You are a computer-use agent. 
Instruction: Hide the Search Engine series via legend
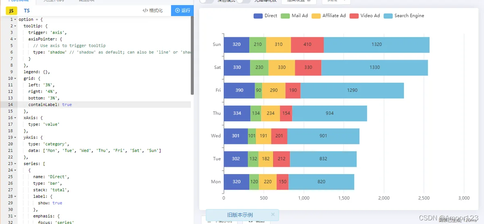pos(404,16)
